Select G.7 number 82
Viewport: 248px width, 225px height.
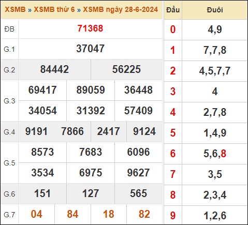(144, 214)
